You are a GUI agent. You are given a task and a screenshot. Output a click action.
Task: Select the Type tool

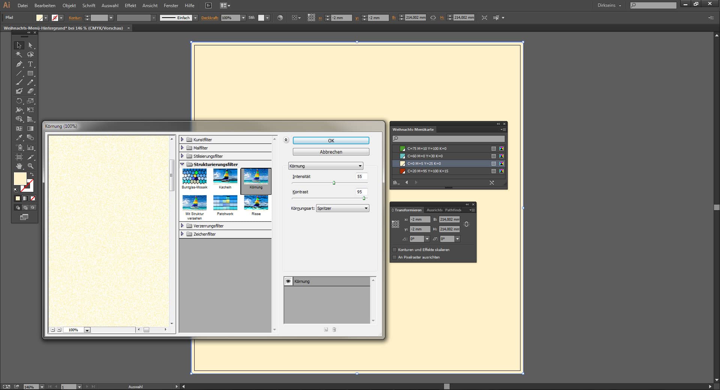pyautogui.click(x=30, y=64)
